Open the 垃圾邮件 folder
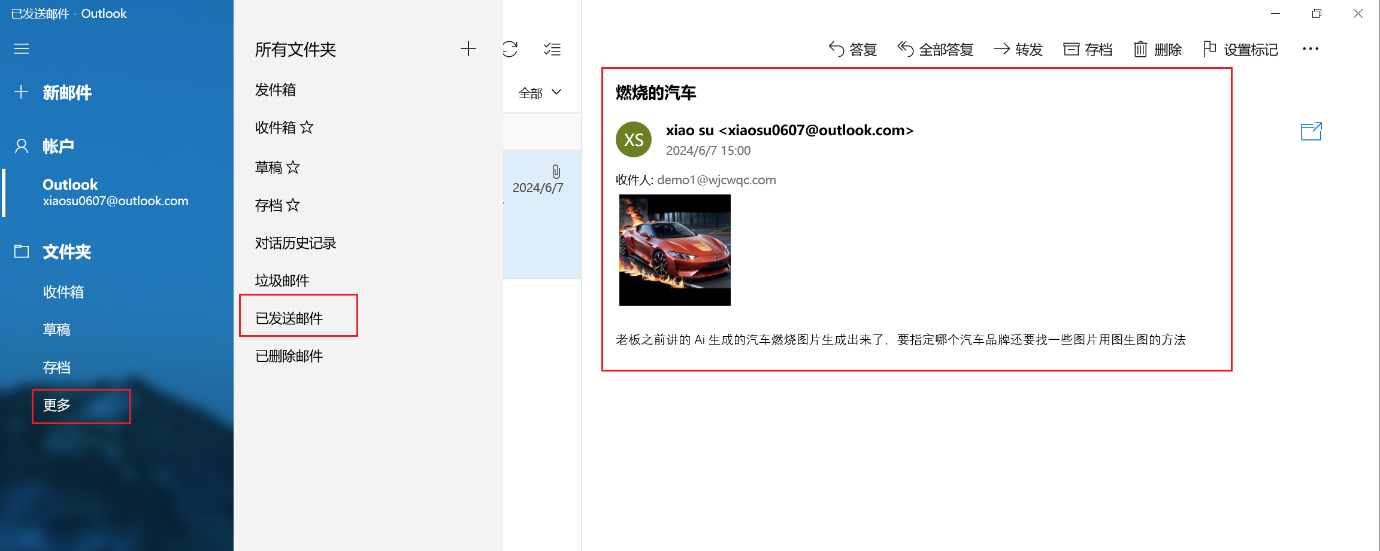1380x551 pixels. coord(282,281)
